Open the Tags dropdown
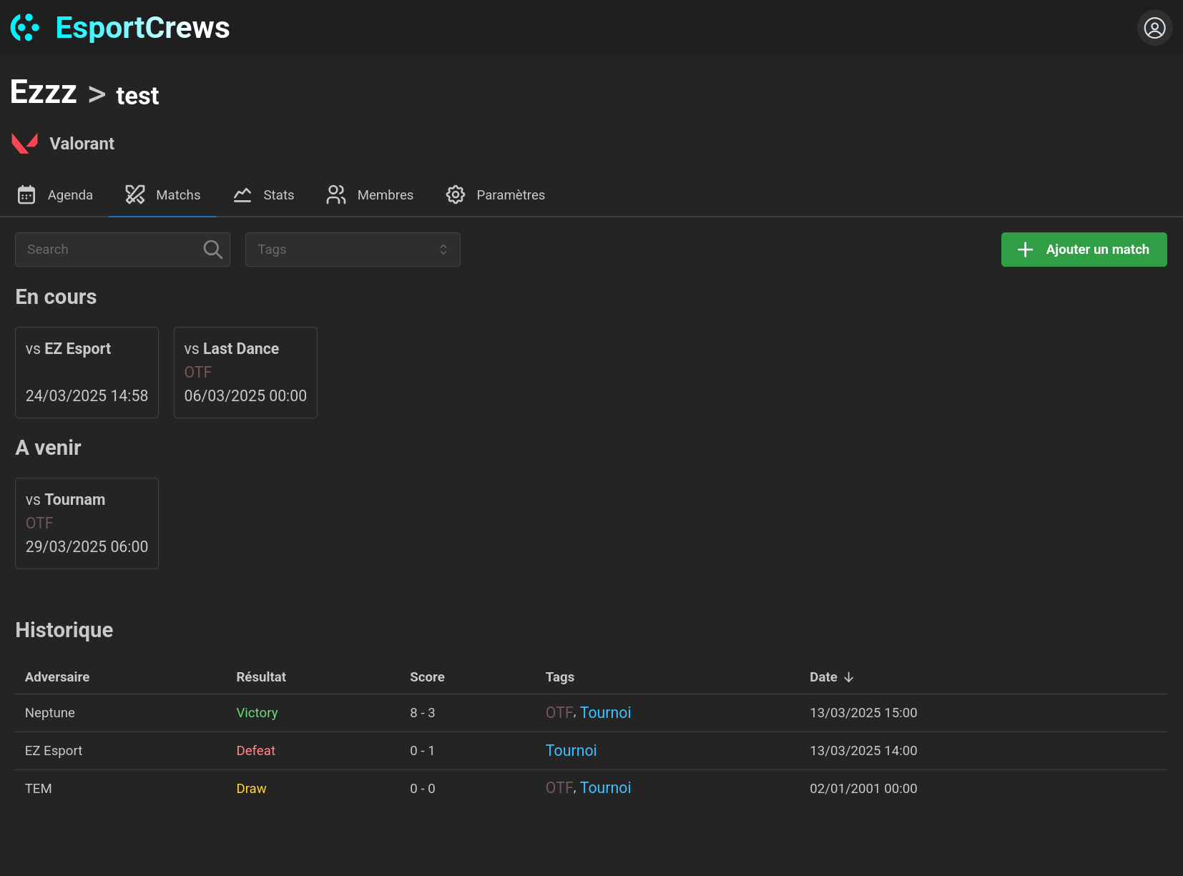 [x=353, y=249]
